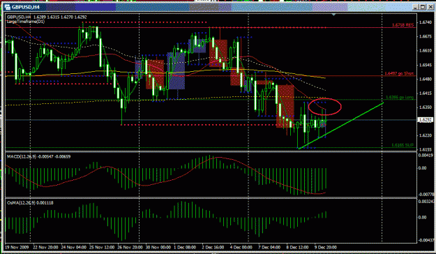Viewport: 436px width, 254px height.
Task: Click the 8 Dec 12:00 time label
Action: click(x=297, y=247)
